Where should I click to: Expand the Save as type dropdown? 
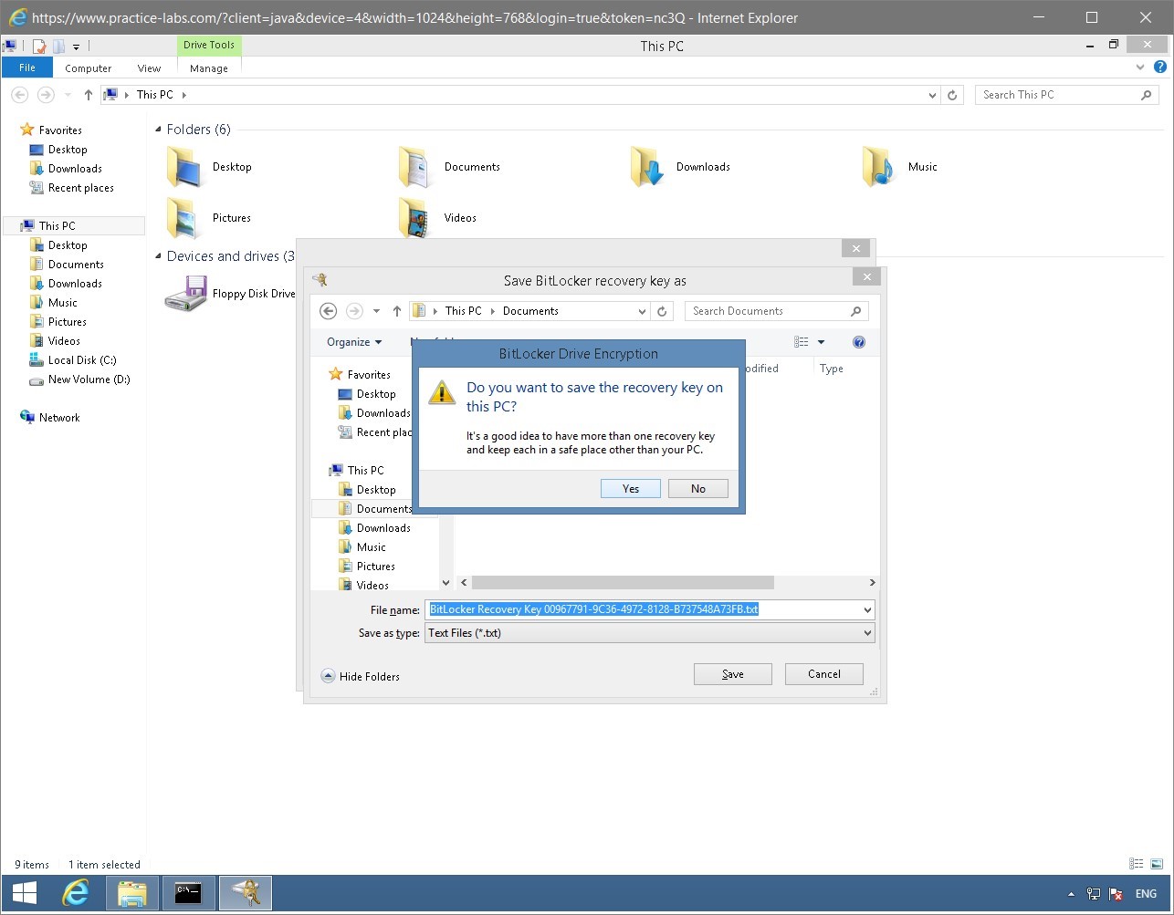click(867, 632)
